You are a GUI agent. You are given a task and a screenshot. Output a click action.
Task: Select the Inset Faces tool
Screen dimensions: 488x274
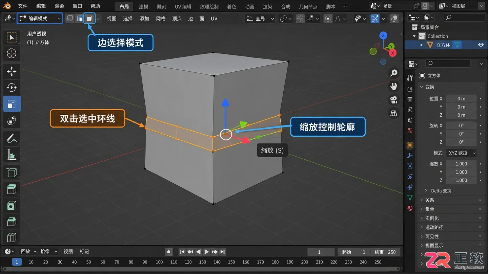coord(12,205)
